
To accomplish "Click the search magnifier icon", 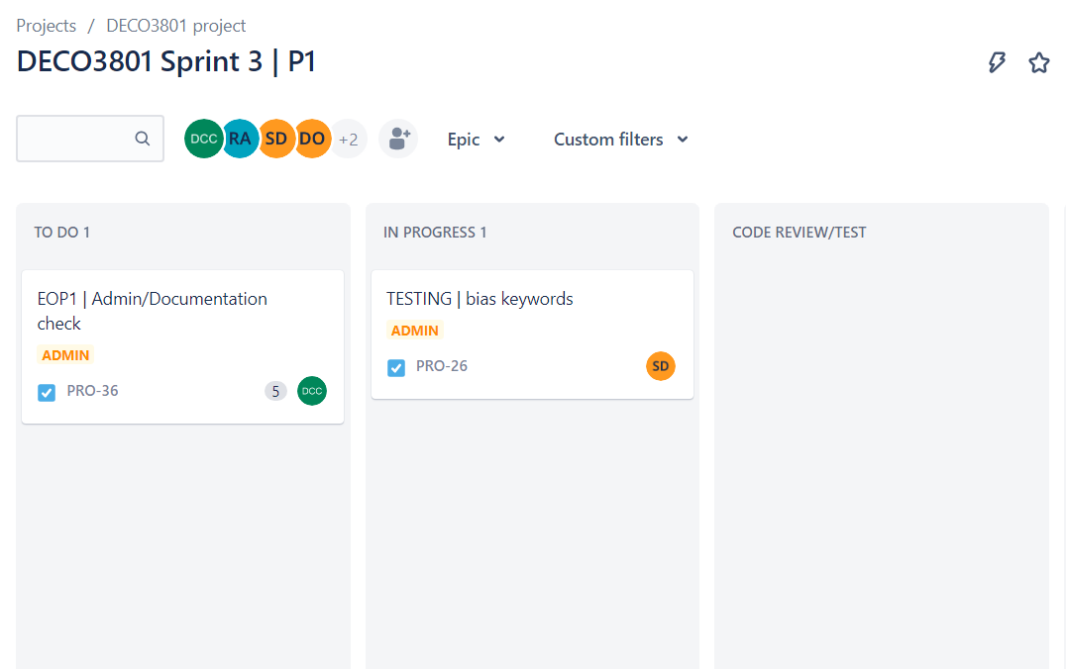I will [x=143, y=139].
